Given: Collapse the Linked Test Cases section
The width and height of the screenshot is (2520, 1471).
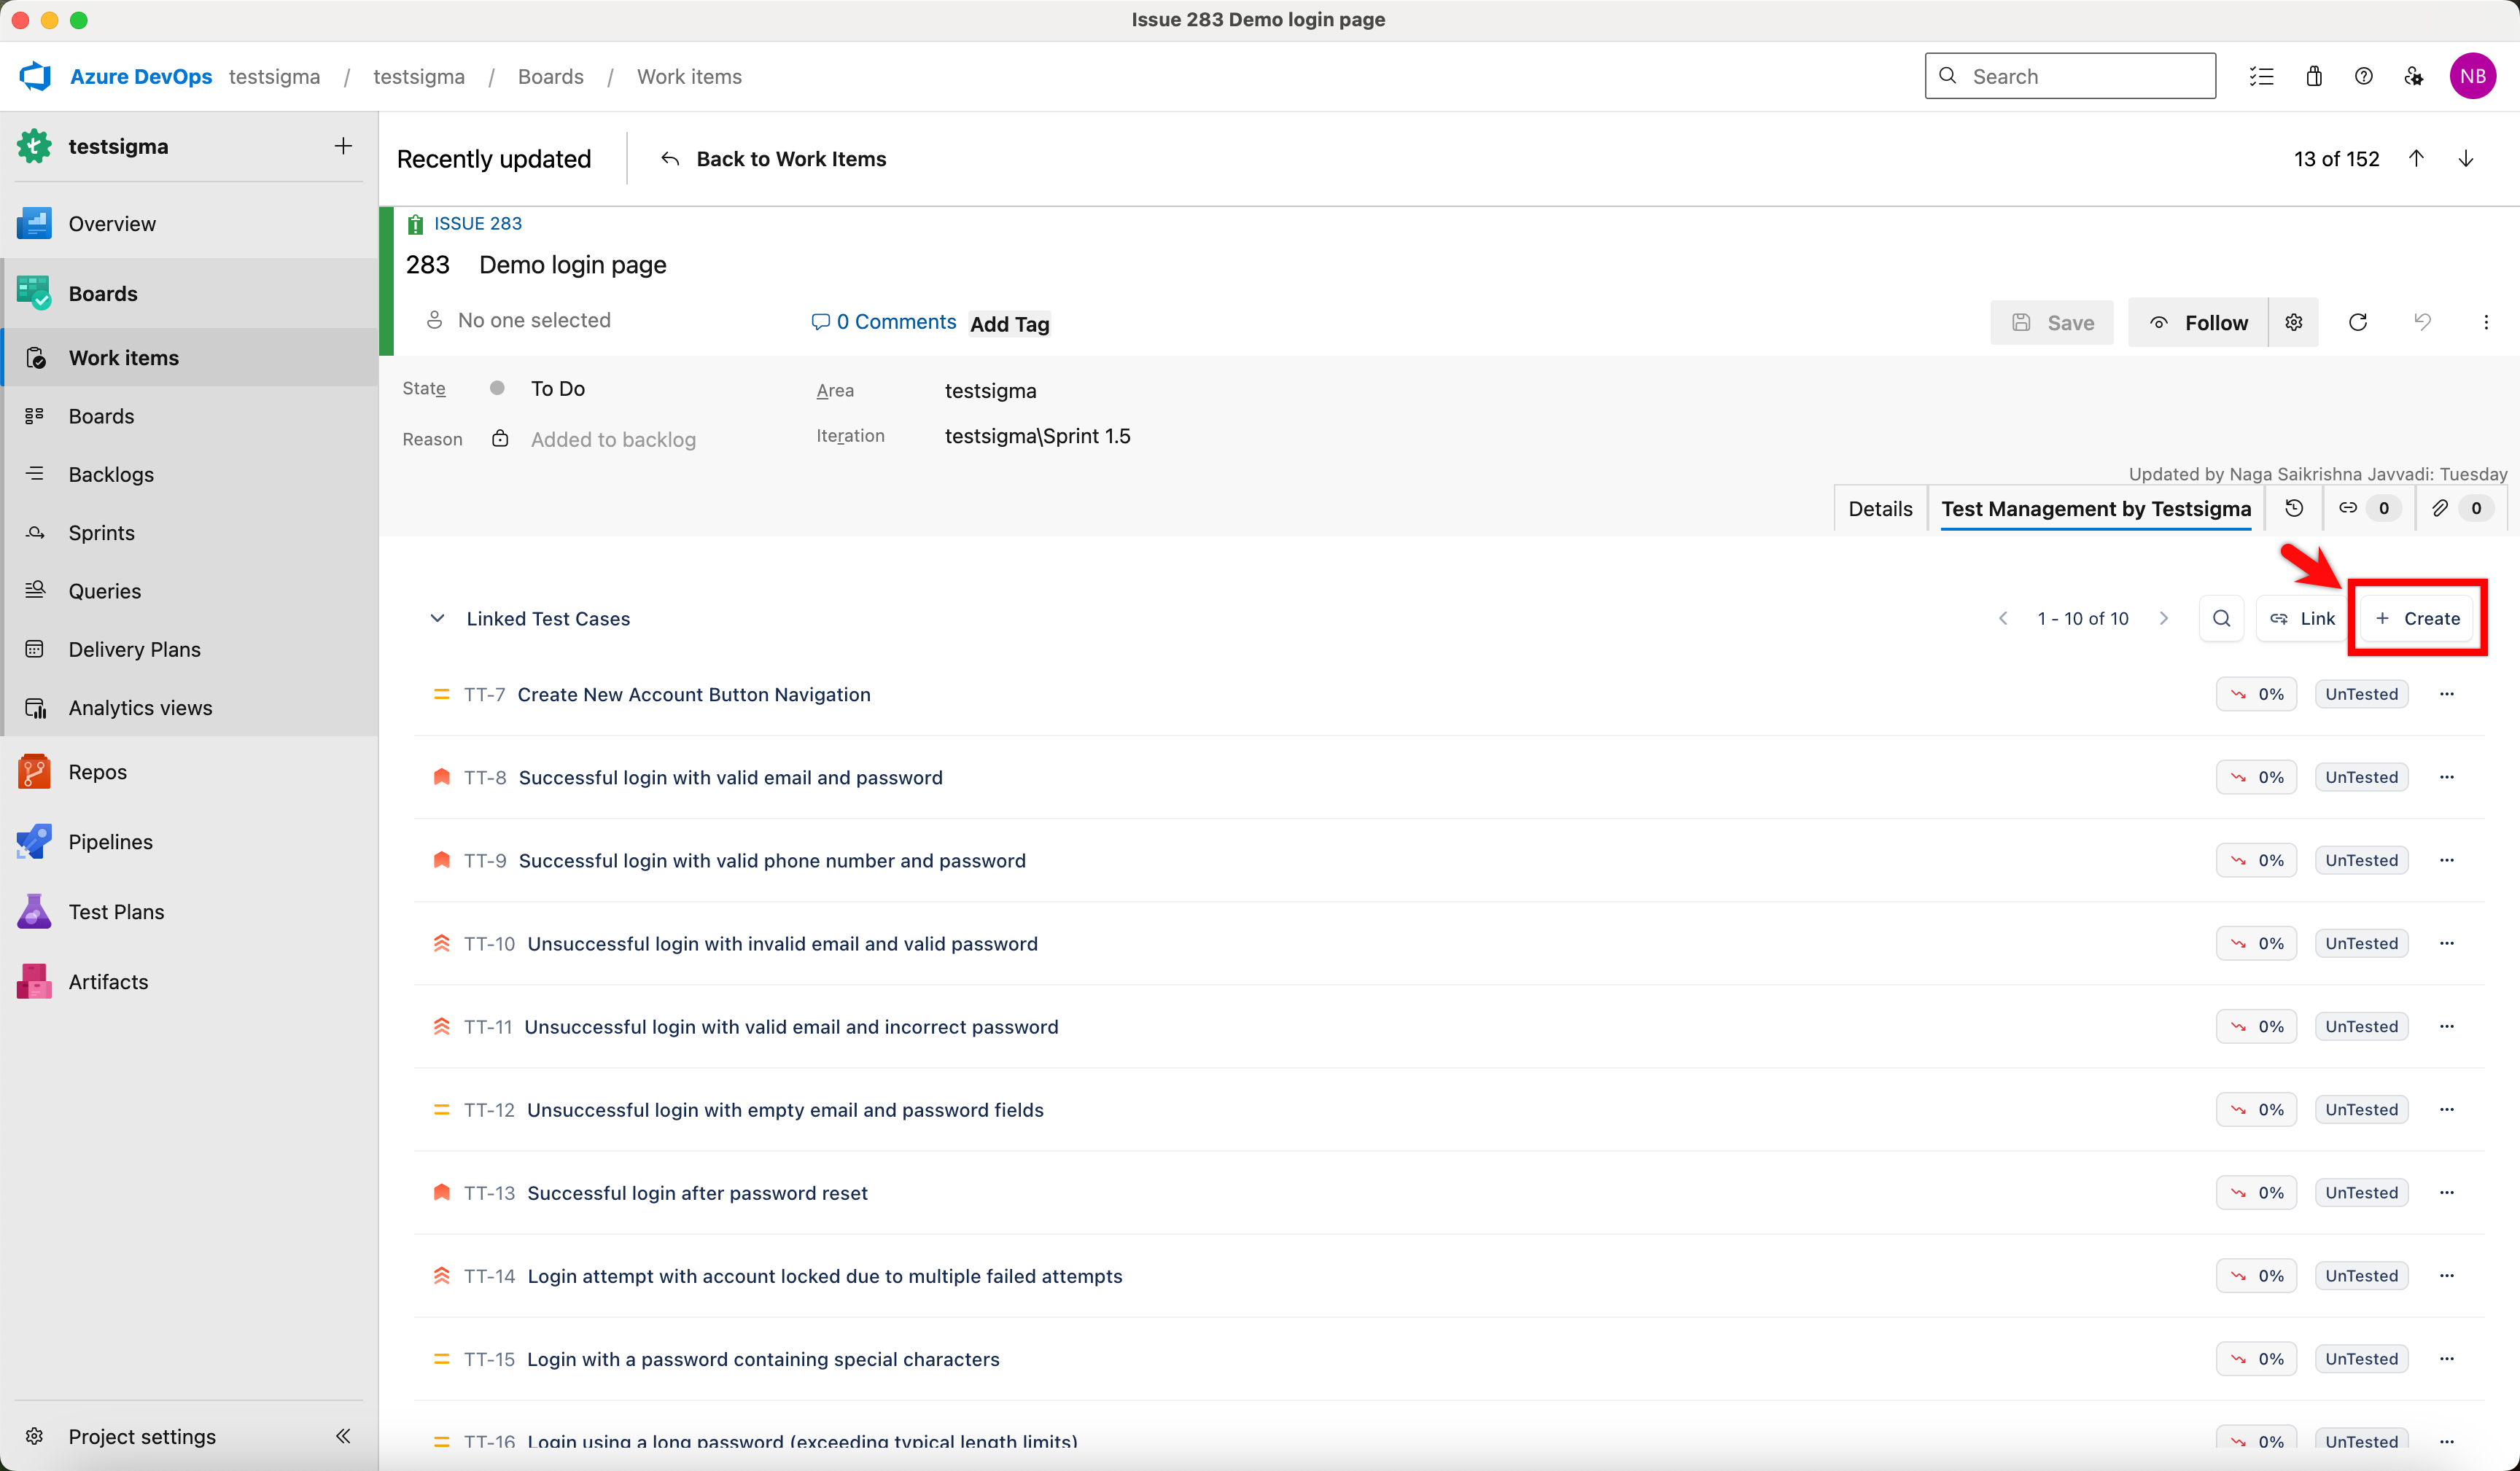Looking at the screenshot, I should [437, 618].
